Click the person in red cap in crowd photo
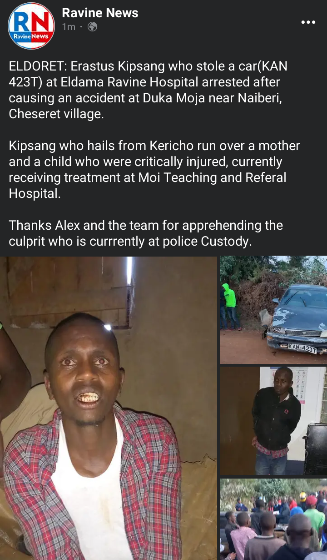Screen dimensions: 327x560 point(312,506)
